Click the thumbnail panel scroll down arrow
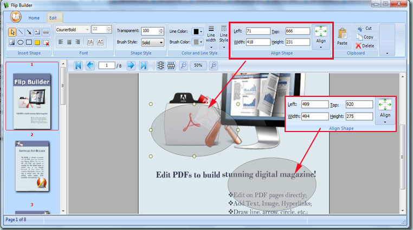This screenshot has height=230, width=413. (63, 211)
